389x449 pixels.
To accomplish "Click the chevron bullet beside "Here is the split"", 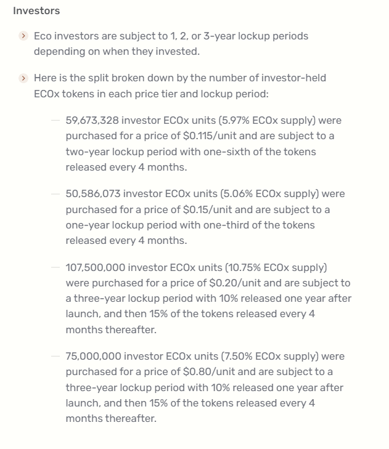I will tap(23, 78).
